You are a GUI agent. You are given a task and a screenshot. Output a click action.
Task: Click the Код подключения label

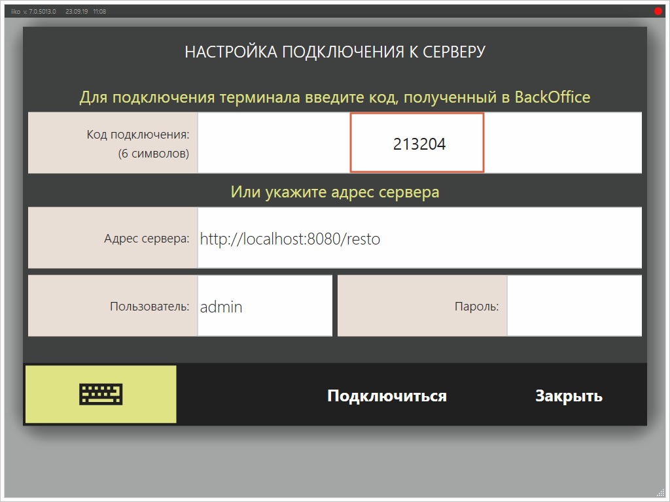113,142
